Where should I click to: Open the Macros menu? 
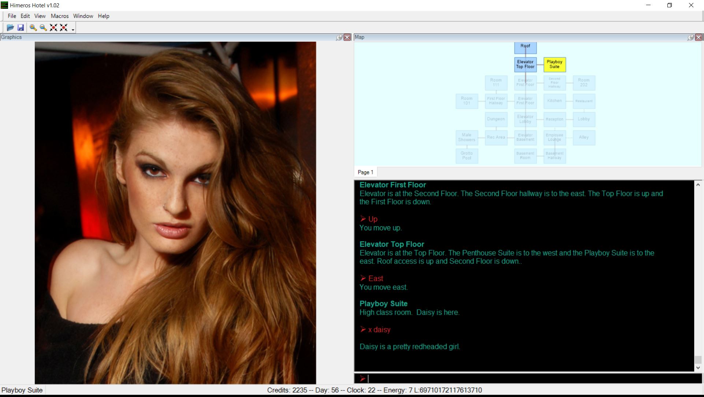click(x=60, y=16)
